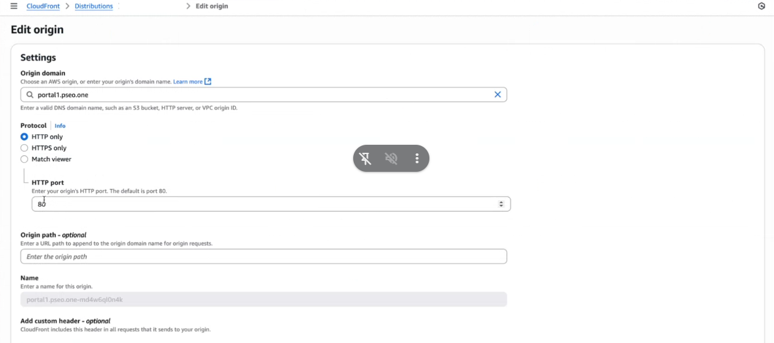This screenshot has width=774, height=343.
Task: Select the HTTP only protocol option
Action: coord(25,137)
